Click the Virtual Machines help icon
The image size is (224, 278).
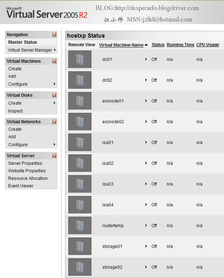point(54,61)
